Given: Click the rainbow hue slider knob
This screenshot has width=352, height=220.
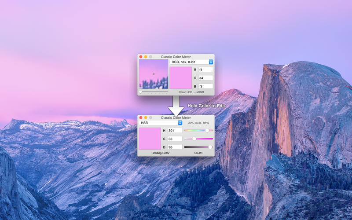Looking at the screenshot, I should (207, 130).
